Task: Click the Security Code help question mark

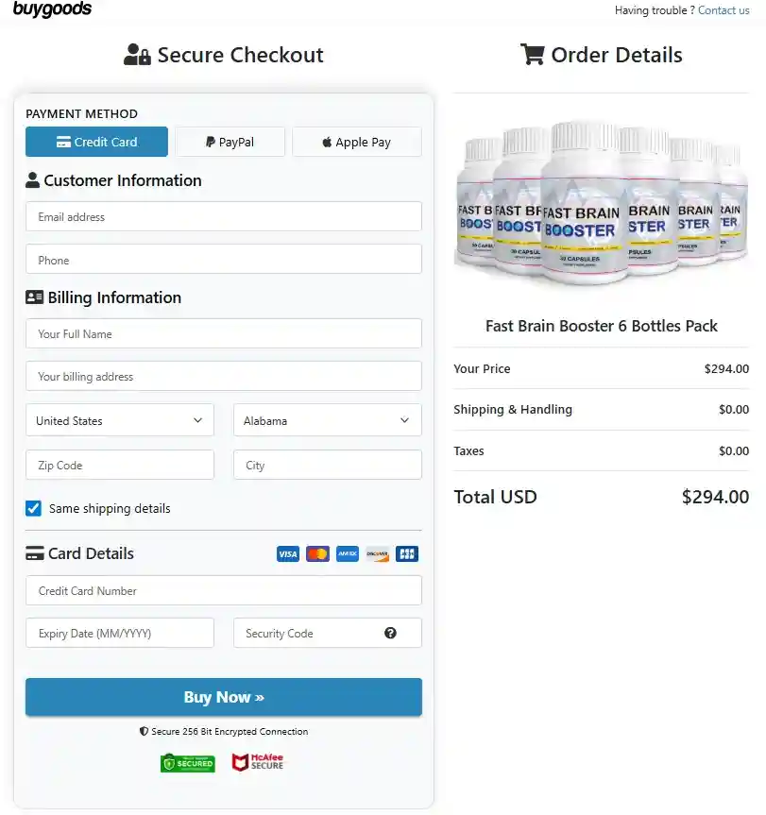Action: click(391, 633)
